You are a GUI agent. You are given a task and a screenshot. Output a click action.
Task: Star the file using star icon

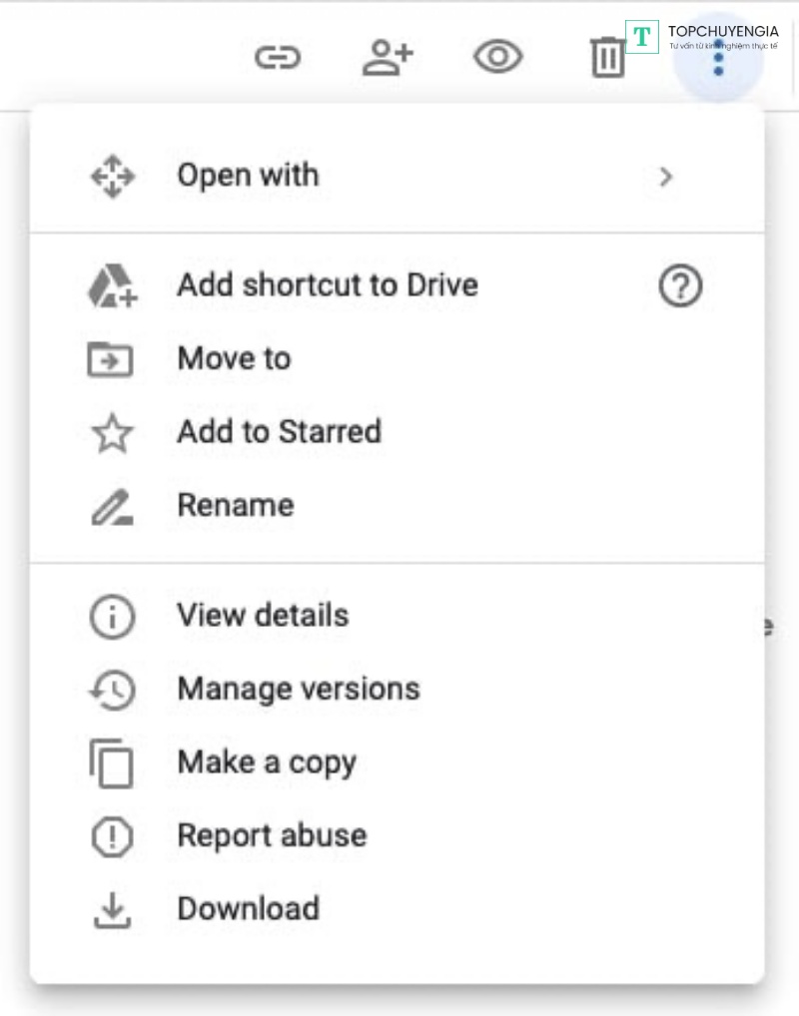112,434
